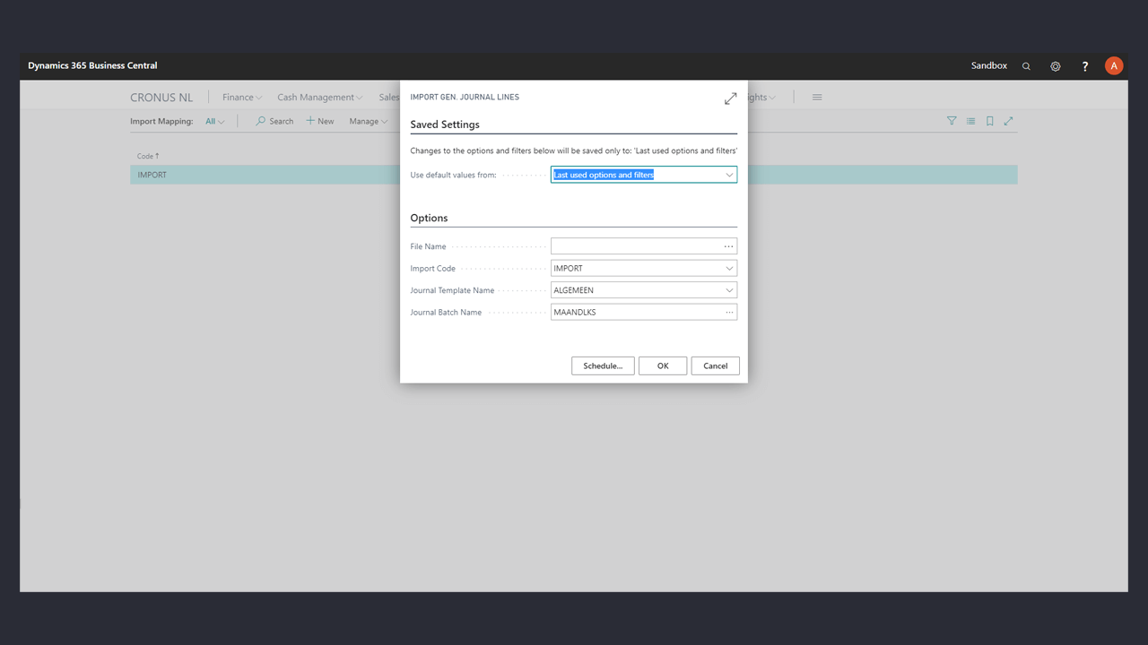Viewport: 1148px width, 645px height.
Task: Click the search magnifier icon in top bar
Action: tap(1026, 66)
